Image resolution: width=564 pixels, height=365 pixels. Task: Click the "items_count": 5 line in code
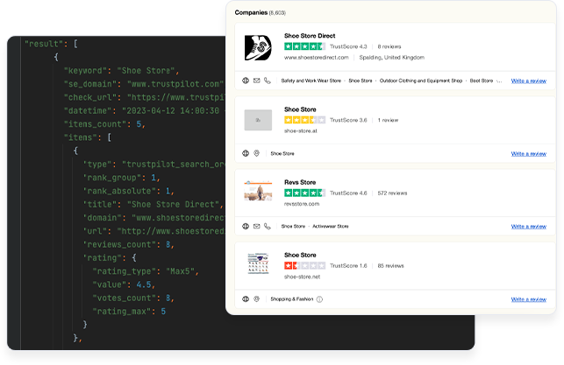click(104, 124)
